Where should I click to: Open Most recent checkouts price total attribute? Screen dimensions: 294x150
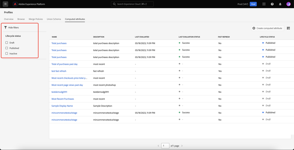click(69, 78)
